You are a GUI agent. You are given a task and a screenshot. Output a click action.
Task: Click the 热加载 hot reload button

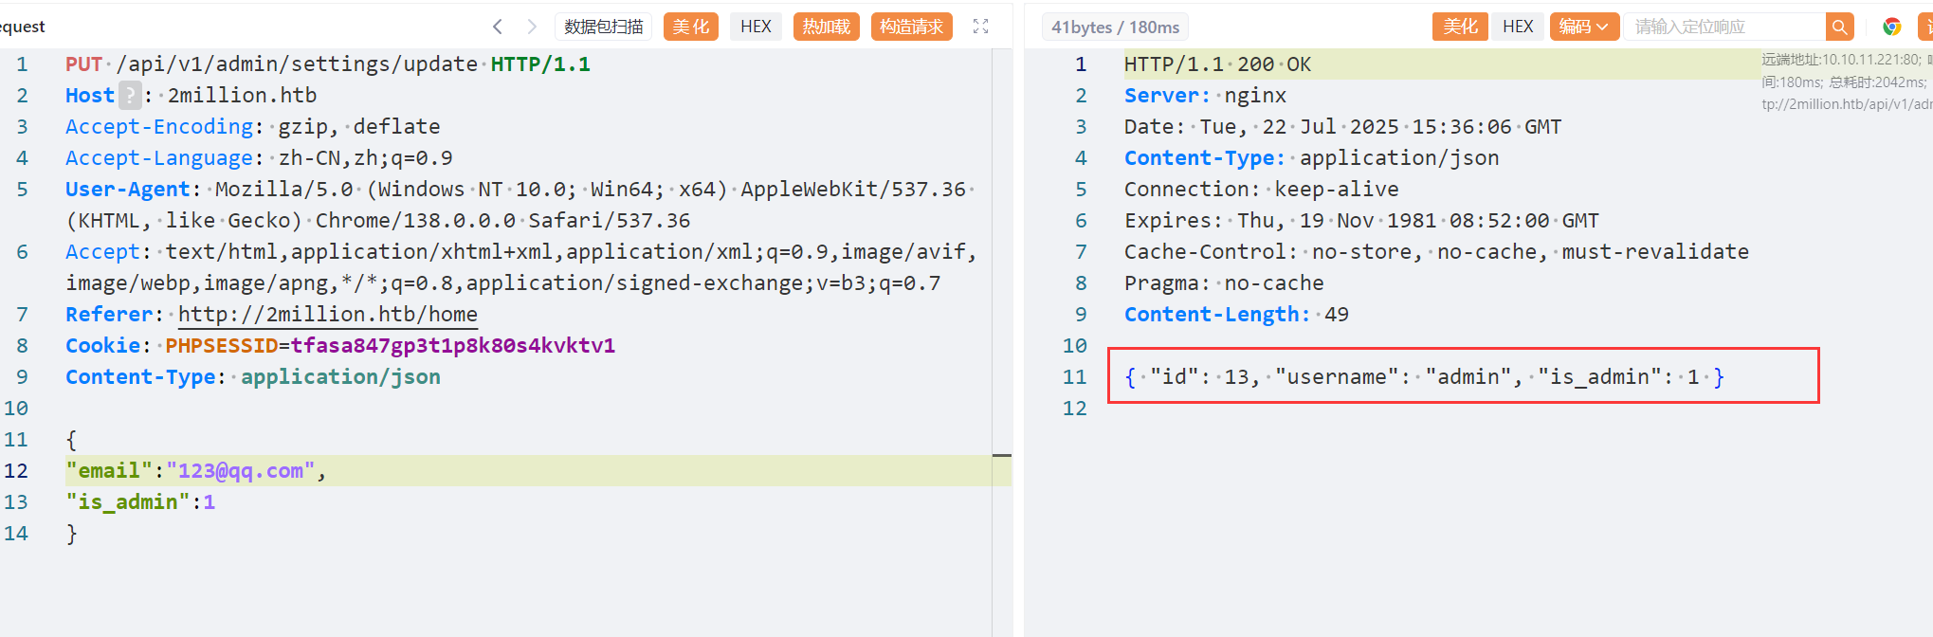[826, 27]
